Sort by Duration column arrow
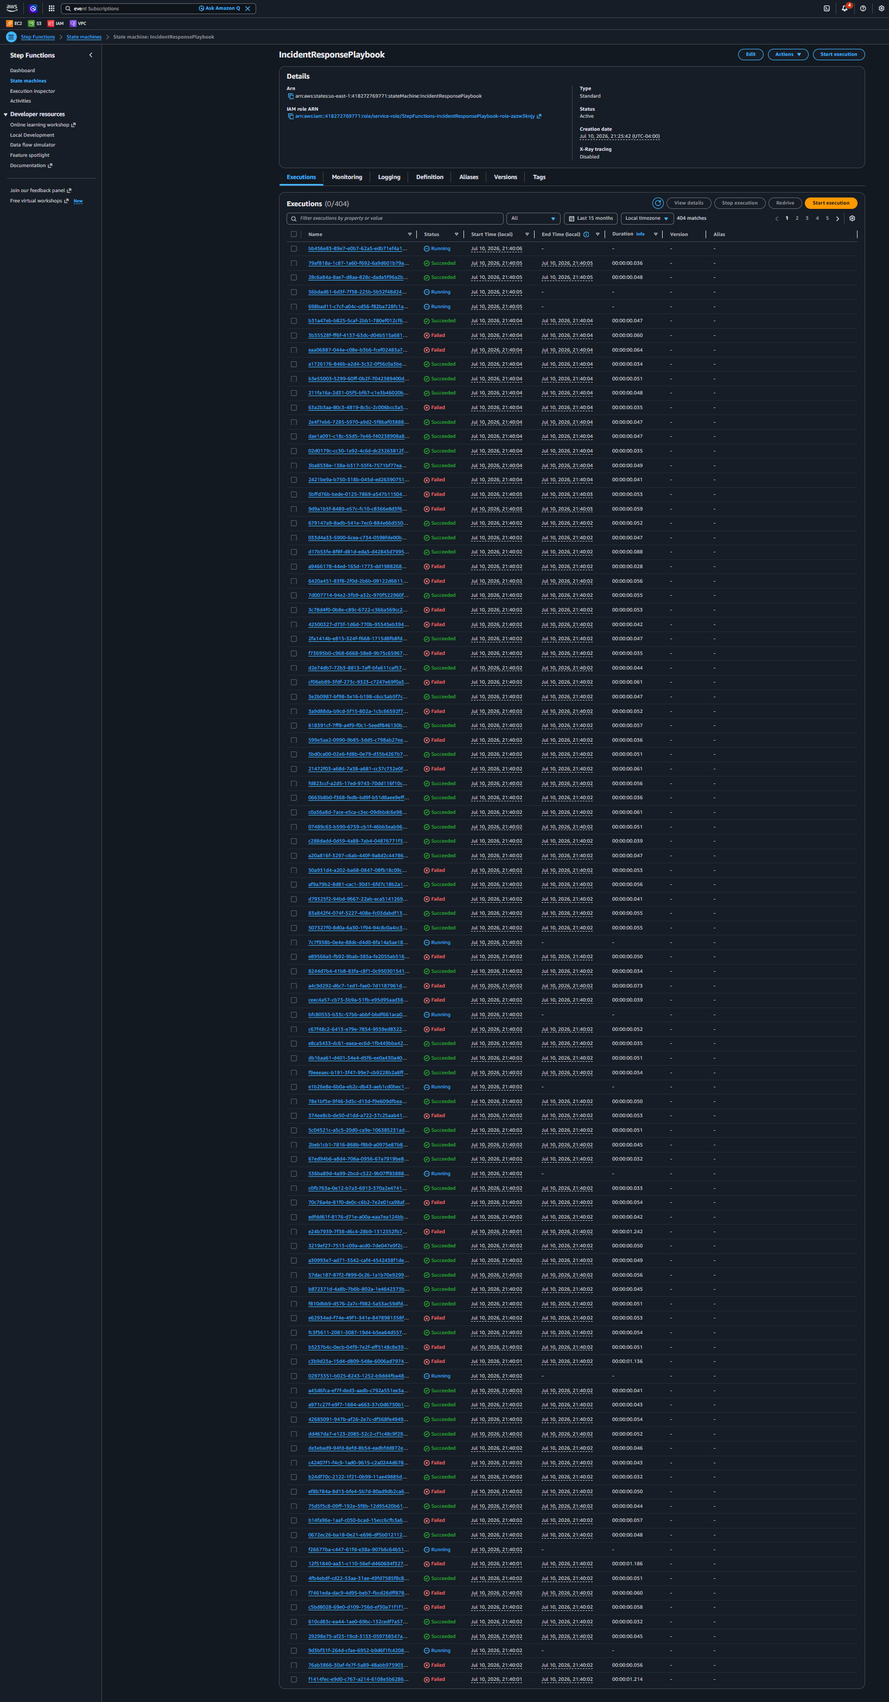This screenshot has height=1702, width=889. tap(656, 234)
